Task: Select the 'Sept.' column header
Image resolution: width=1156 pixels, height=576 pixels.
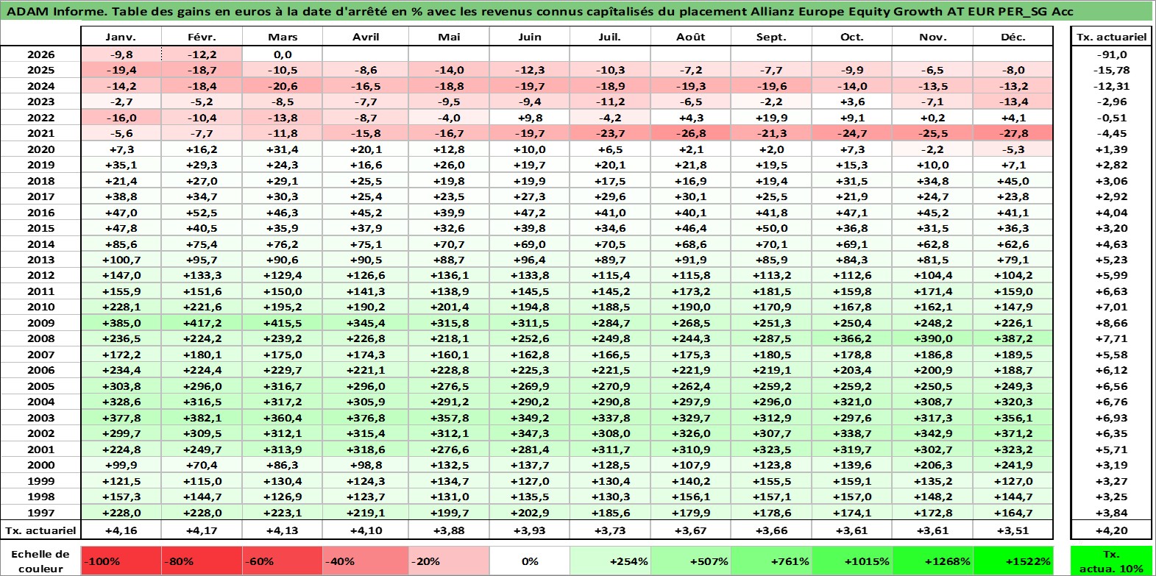Action: 771,37
